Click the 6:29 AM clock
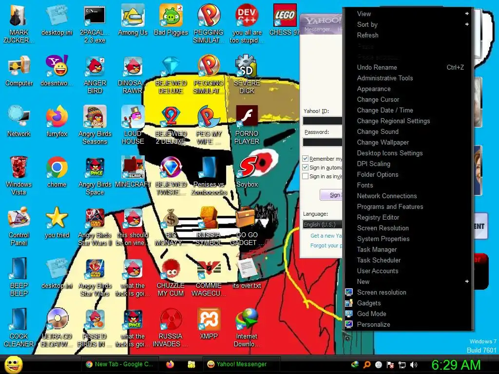 click(x=456, y=365)
